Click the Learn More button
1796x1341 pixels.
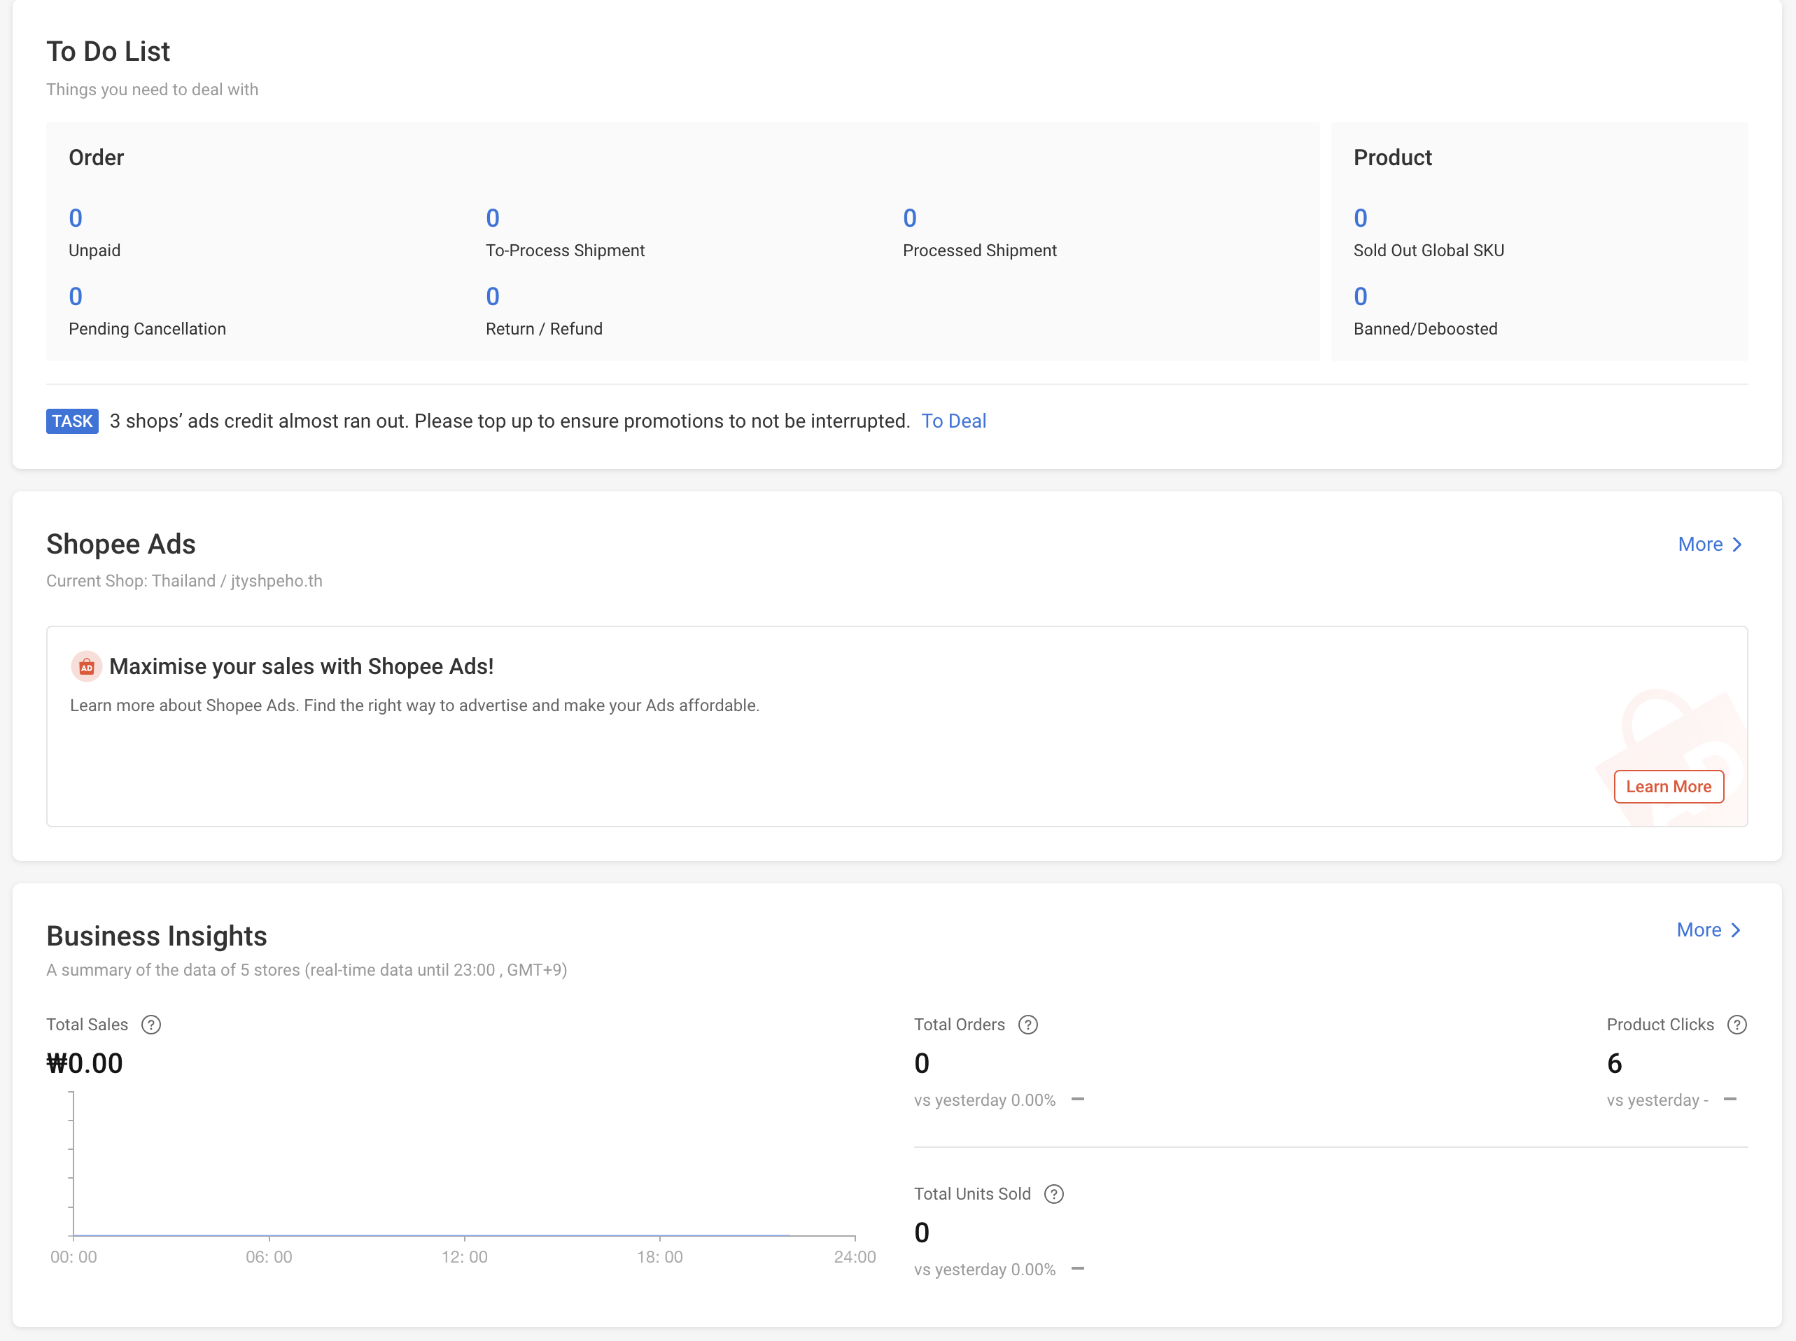click(1668, 787)
